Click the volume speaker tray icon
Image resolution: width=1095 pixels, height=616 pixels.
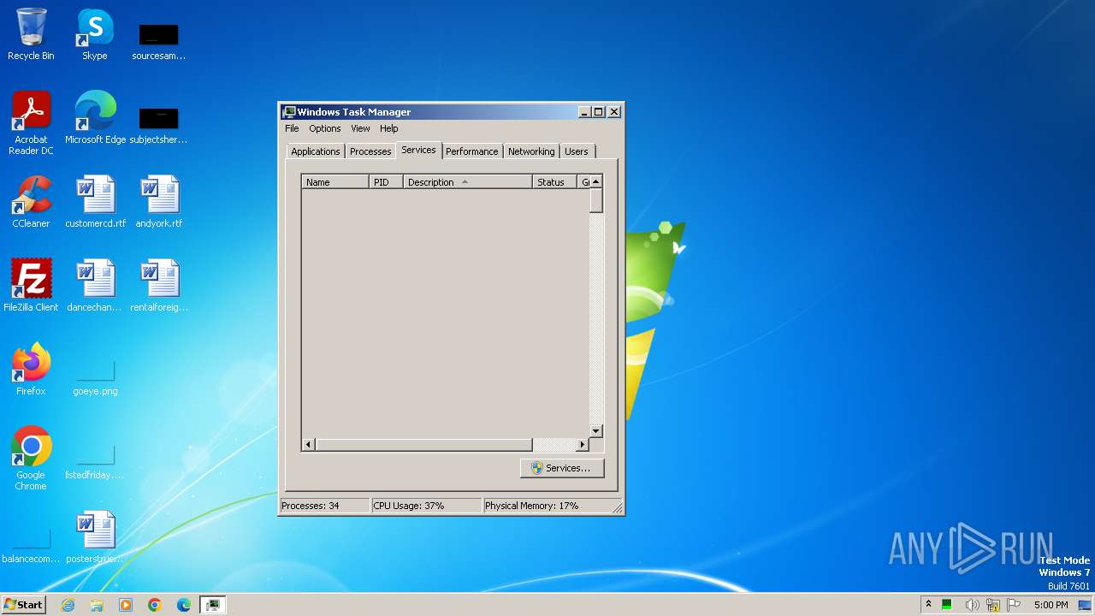(971, 605)
